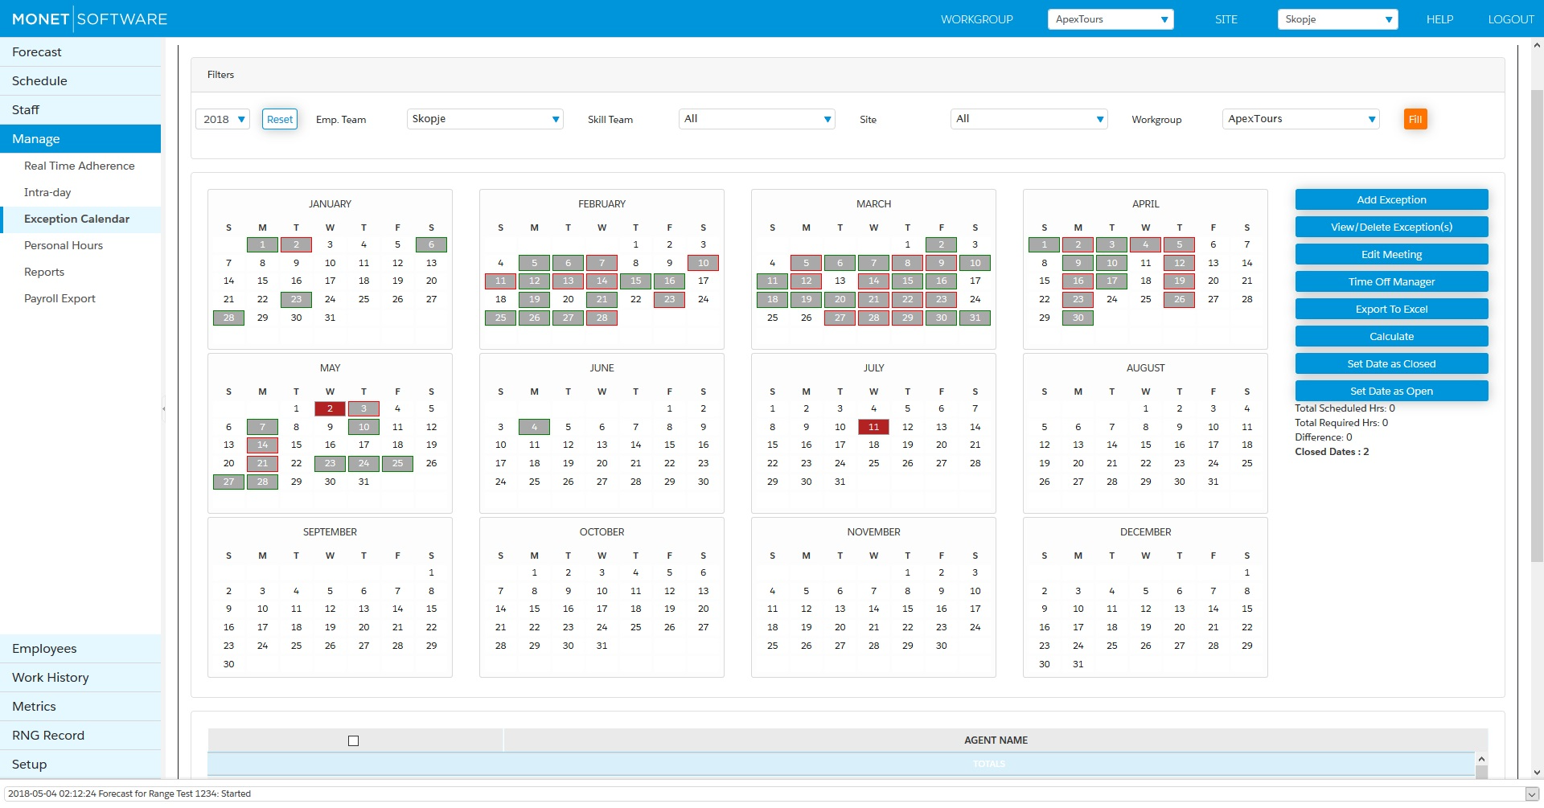The width and height of the screenshot is (1544, 808).
Task: Open the status bar log dropdown arrow
Action: click(1532, 794)
